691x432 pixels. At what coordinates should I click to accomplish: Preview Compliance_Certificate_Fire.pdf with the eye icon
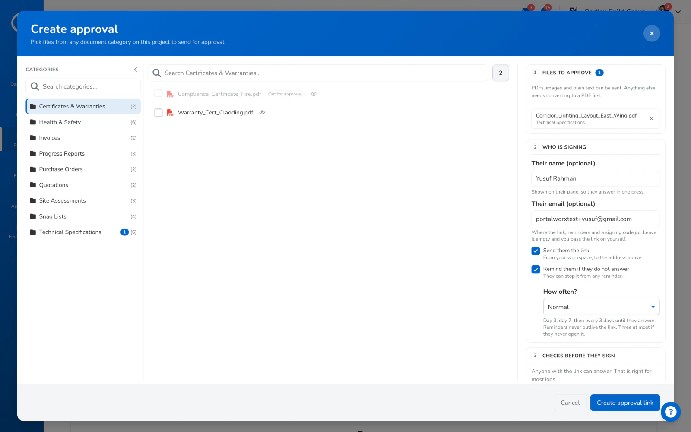coord(314,94)
